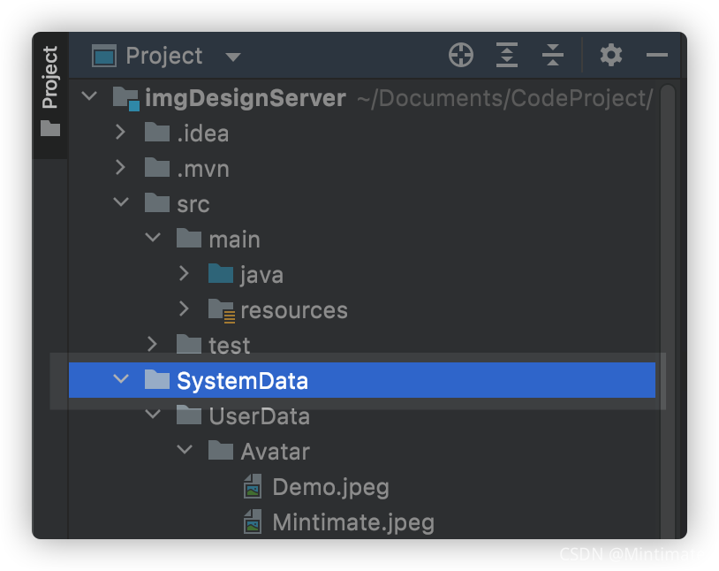Click the blue java source folder icon
Image resolution: width=719 pixels, height=571 pixels.
221,273
